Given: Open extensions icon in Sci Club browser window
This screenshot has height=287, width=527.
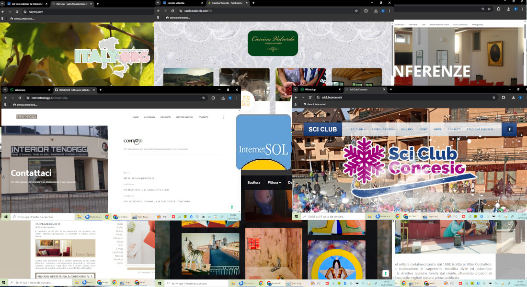Looking at the screenshot, I should [x=503, y=97].
